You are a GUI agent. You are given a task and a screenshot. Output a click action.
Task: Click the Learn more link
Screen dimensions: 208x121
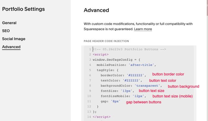[143, 29]
